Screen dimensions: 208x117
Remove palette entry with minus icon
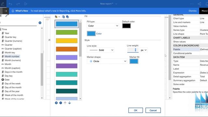[61, 103]
